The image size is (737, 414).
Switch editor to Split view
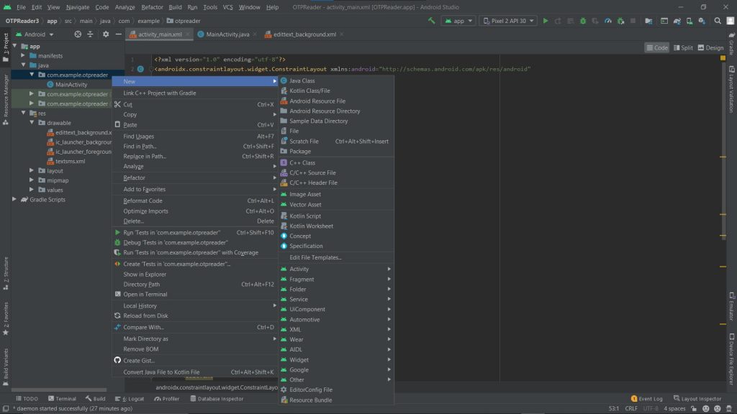(683, 47)
